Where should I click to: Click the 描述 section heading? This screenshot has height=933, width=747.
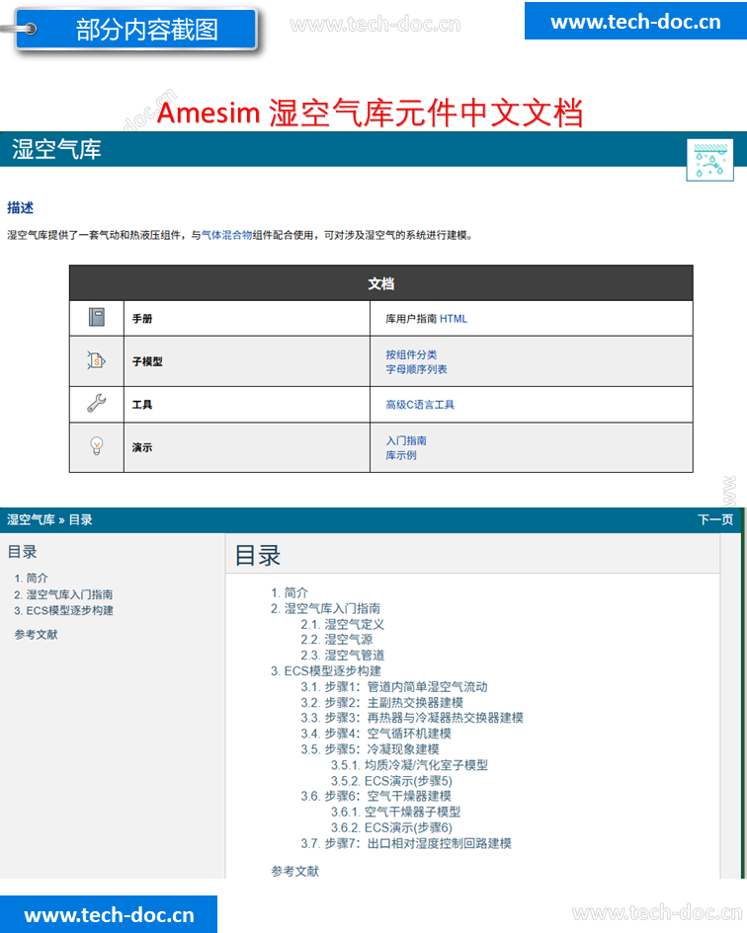(x=20, y=207)
